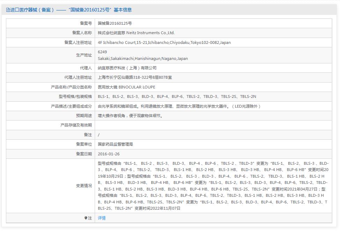340x233 pixels.
Task: Click the product description 由光学系统和镜架组成
Action: pos(179,106)
